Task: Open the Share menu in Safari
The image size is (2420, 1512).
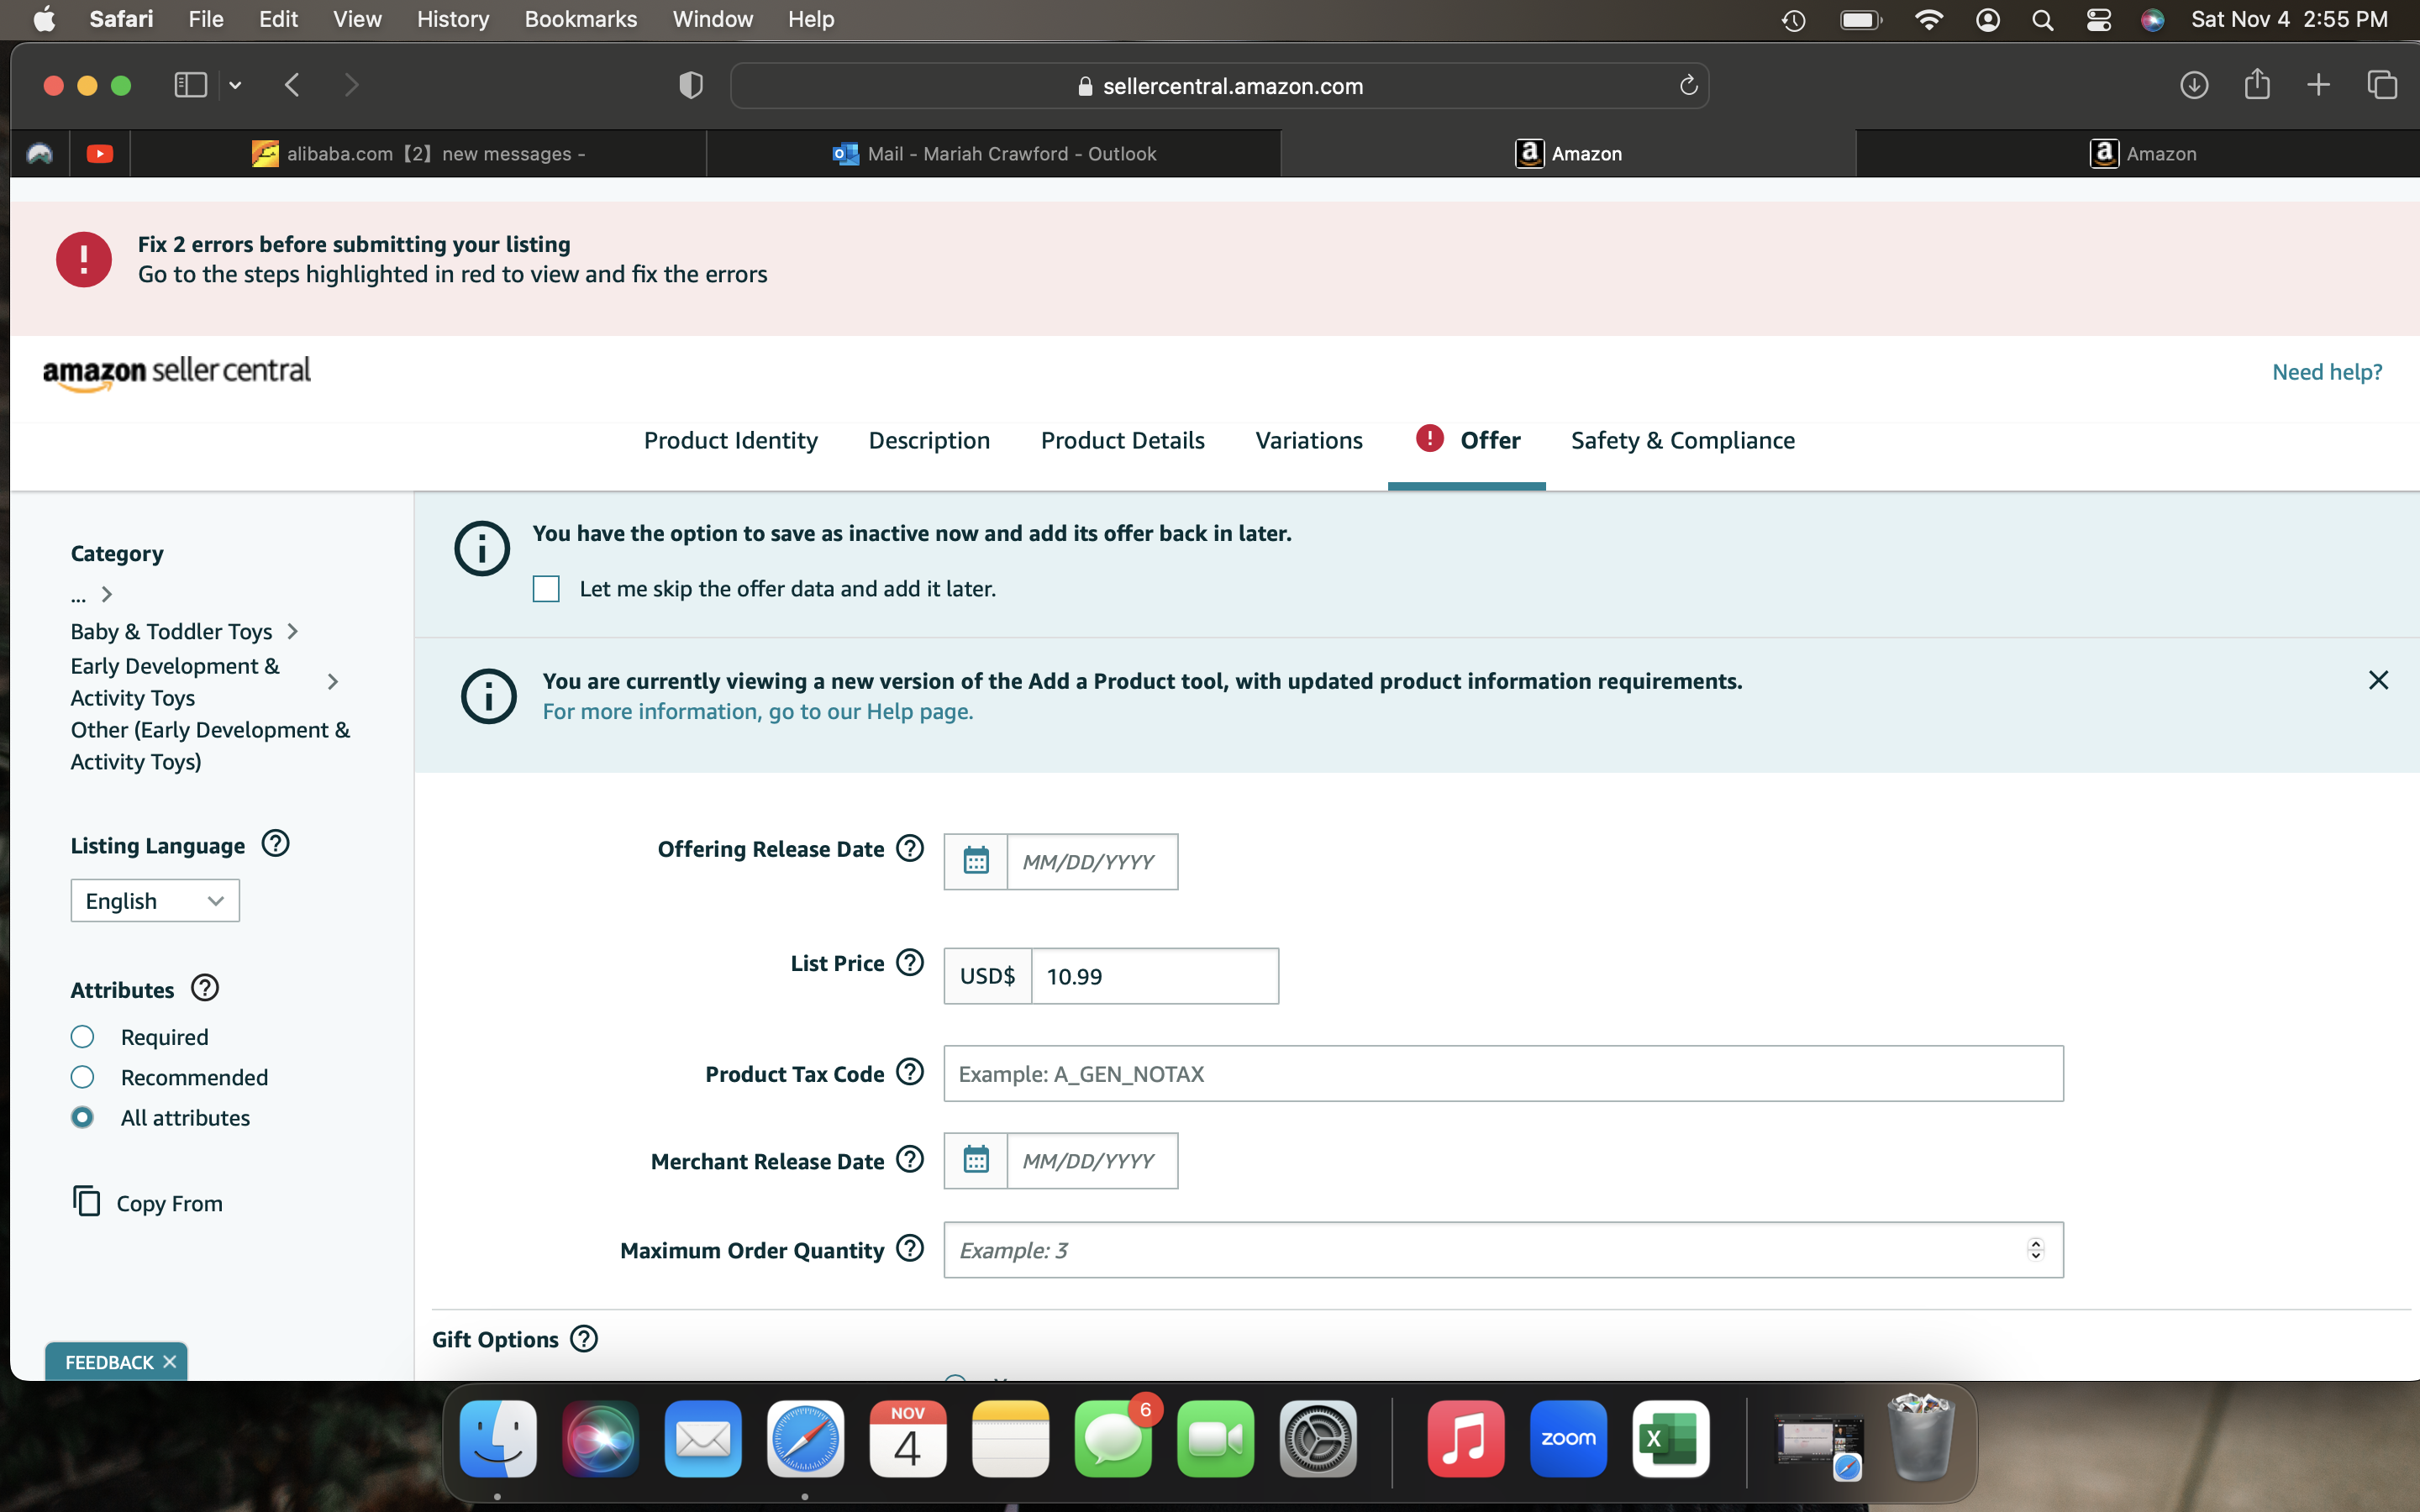Action: point(2257,84)
